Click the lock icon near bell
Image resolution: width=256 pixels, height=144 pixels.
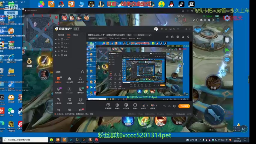point(172,37)
